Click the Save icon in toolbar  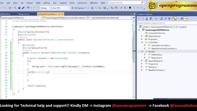click(19, 8)
